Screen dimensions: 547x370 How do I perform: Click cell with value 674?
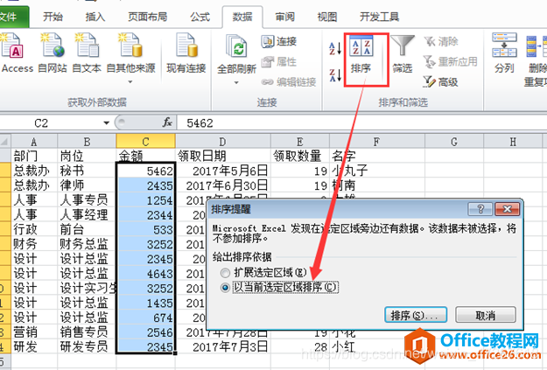coord(145,318)
